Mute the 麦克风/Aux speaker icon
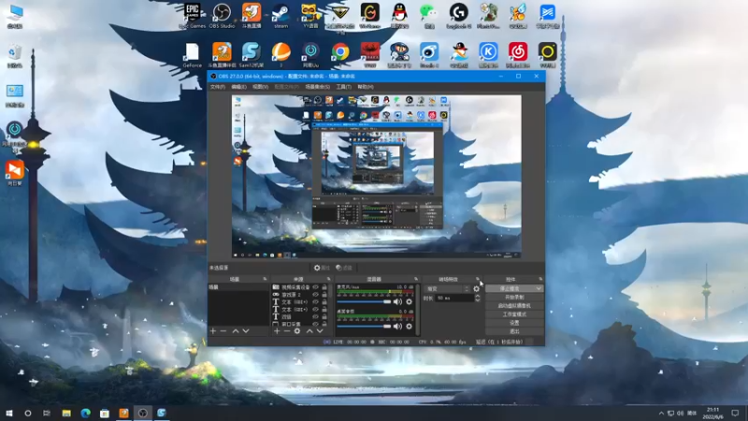 click(x=397, y=301)
